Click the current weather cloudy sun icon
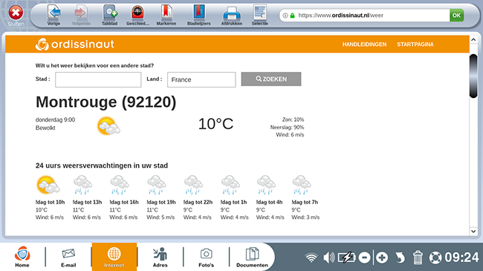 click(x=108, y=126)
